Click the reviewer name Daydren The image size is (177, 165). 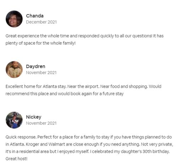point(36,67)
